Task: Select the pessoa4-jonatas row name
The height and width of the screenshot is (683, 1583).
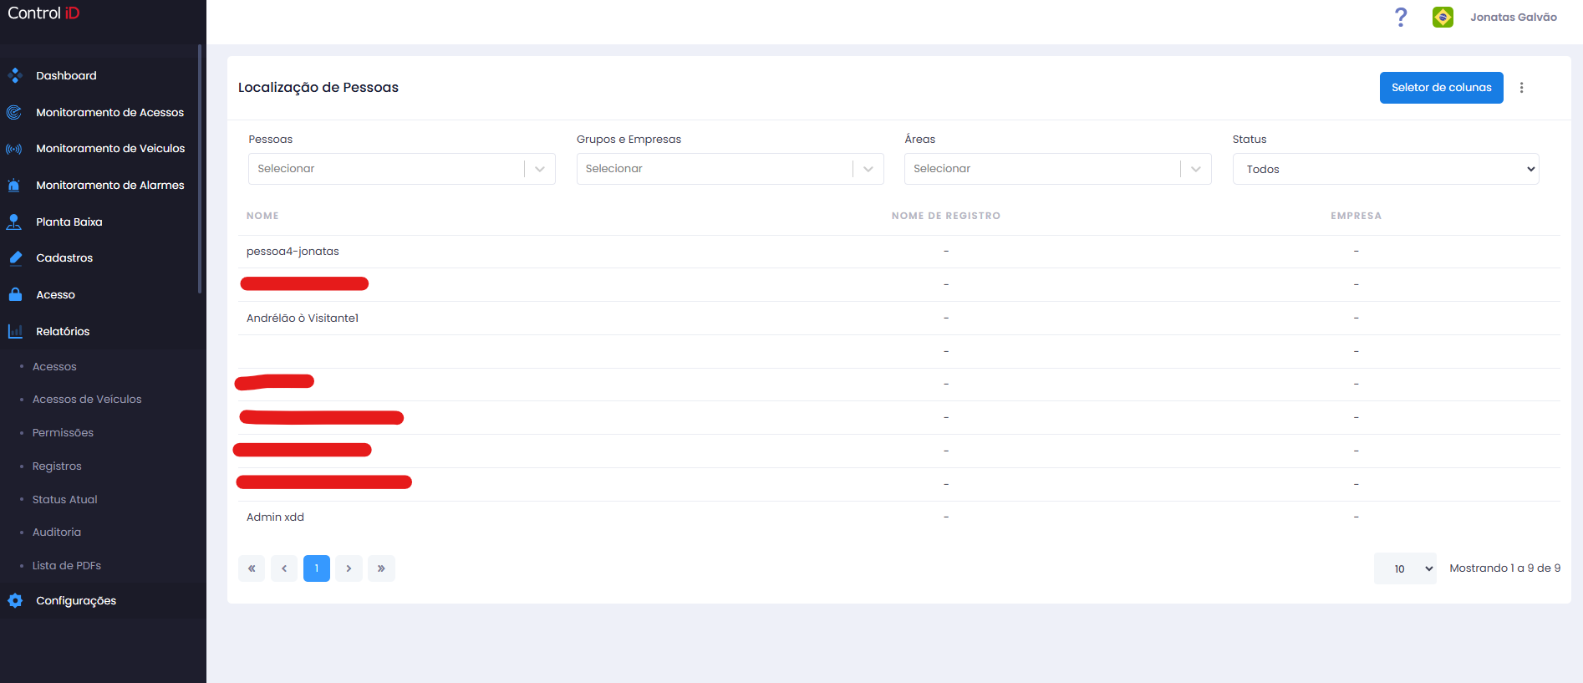Action: [x=293, y=252]
